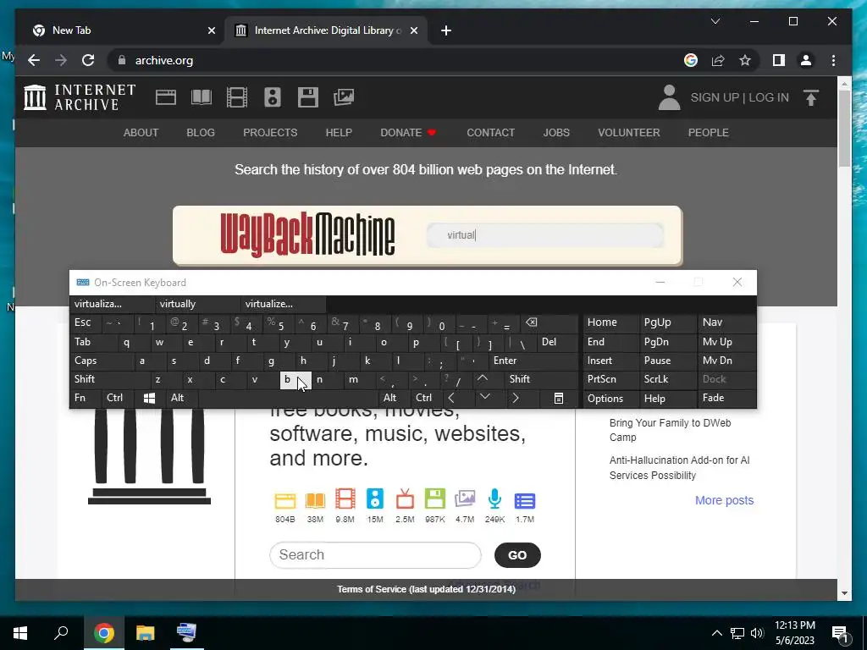Open the ABOUT menu item
The height and width of the screenshot is (650, 867).
[141, 133]
